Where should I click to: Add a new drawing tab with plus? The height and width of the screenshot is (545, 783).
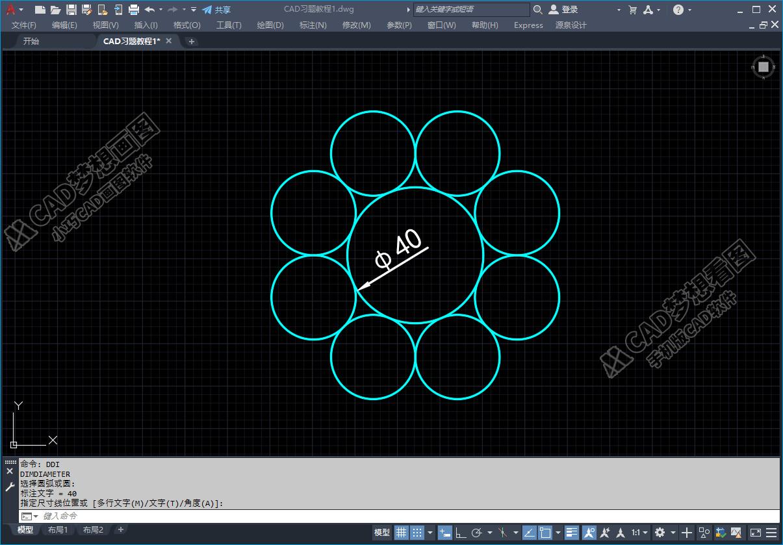[191, 42]
